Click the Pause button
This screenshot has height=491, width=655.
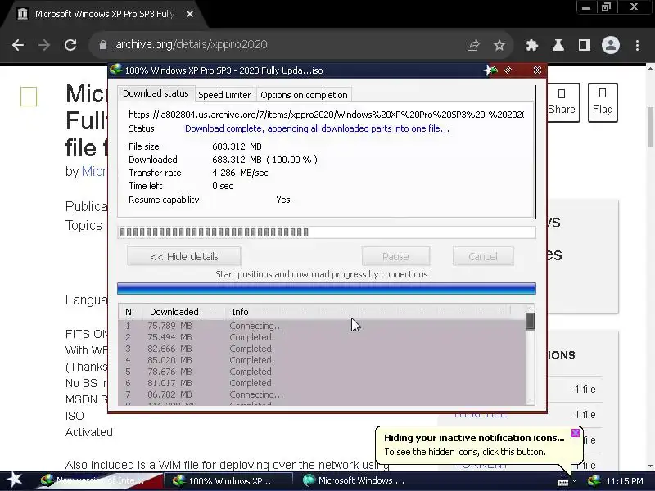[x=395, y=256]
